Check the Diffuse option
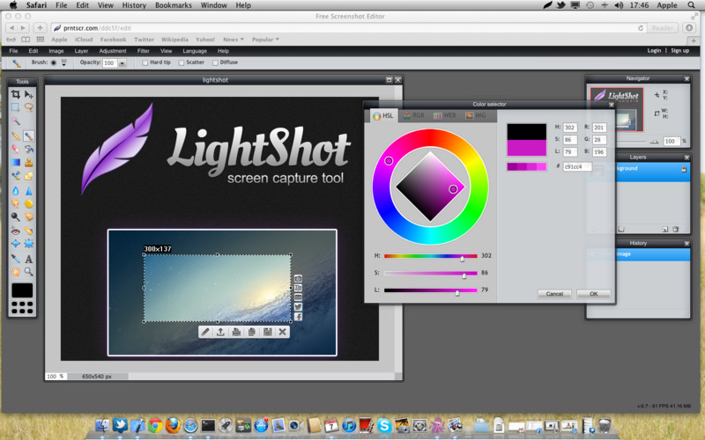The width and height of the screenshot is (705, 440). (214, 63)
